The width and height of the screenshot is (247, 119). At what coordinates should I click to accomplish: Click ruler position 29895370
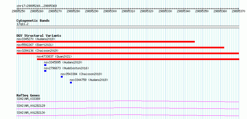tap(238, 11)
